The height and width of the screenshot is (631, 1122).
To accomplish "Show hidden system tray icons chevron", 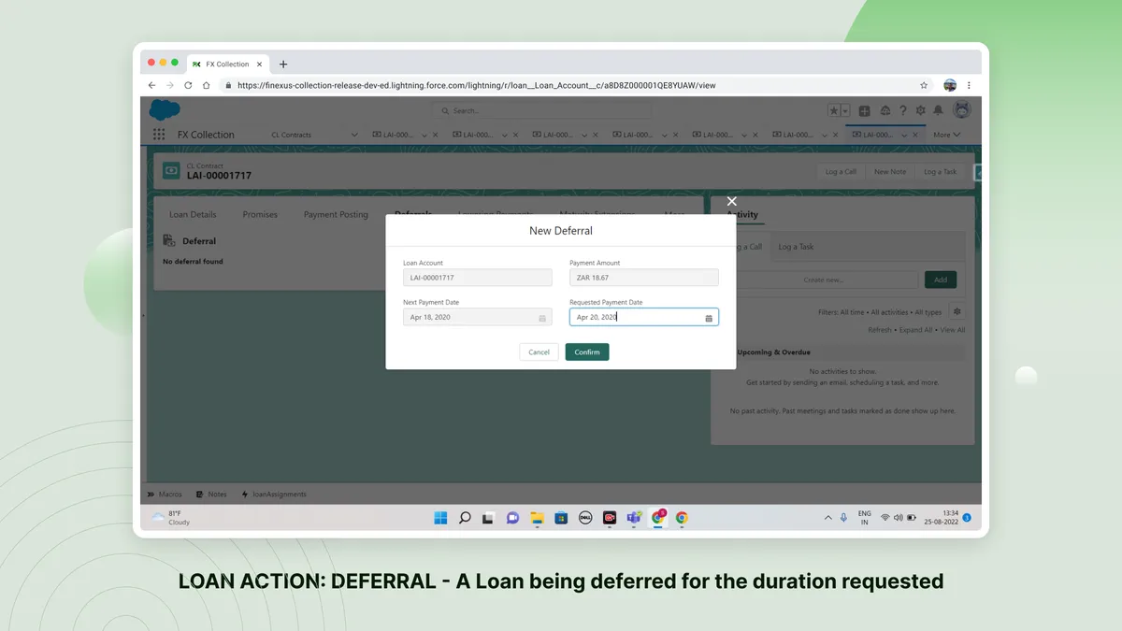I will (x=827, y=517).
